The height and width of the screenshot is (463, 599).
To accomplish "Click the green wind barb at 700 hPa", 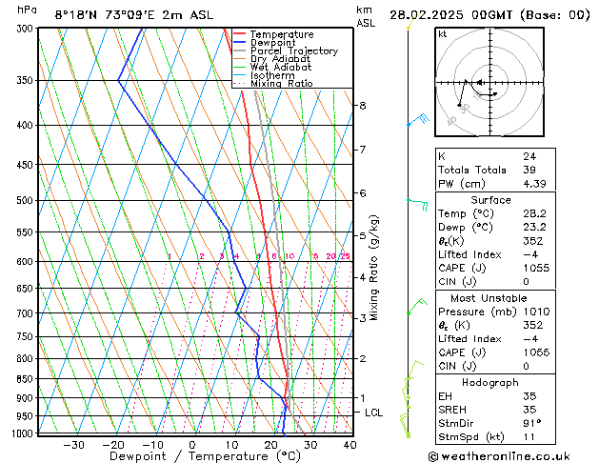I will pos(417,306).
